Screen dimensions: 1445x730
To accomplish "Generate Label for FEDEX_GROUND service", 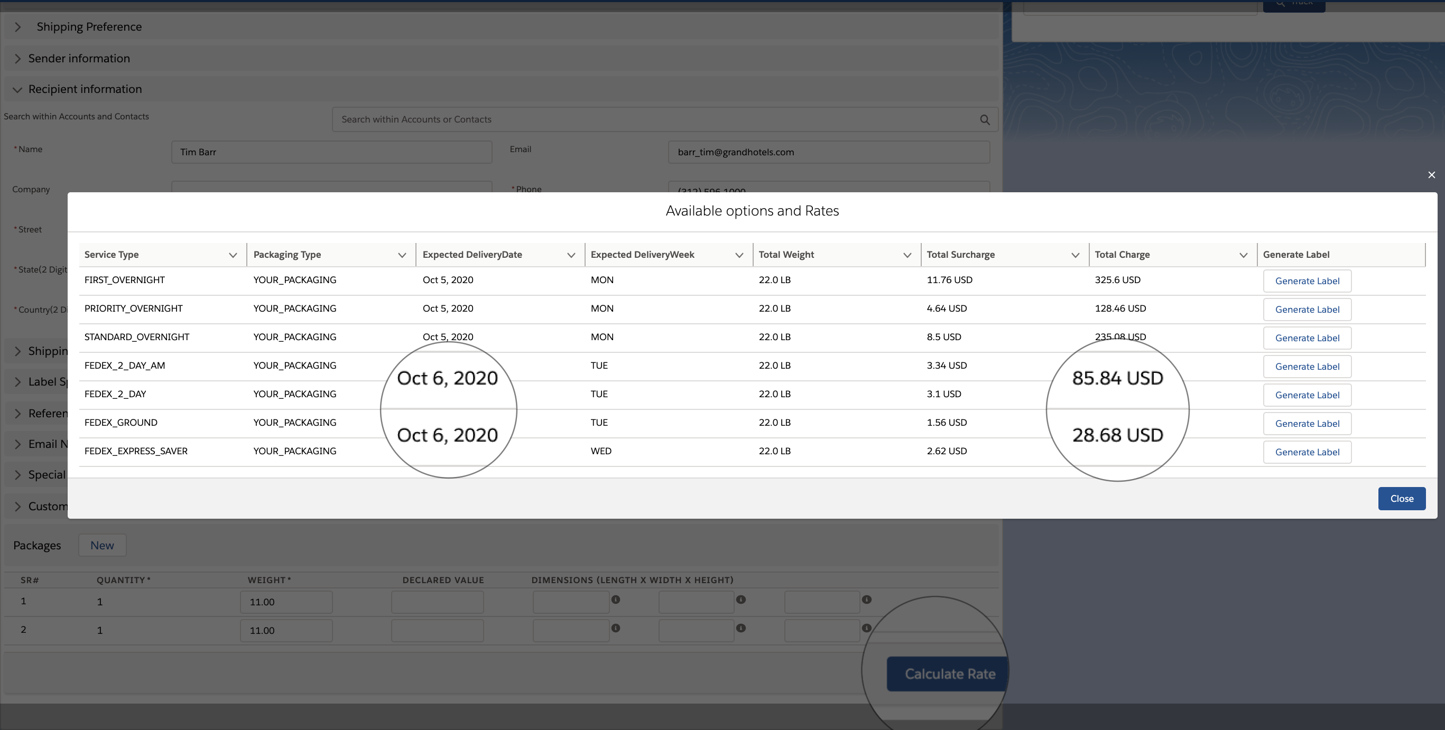I will (1307, 423).
